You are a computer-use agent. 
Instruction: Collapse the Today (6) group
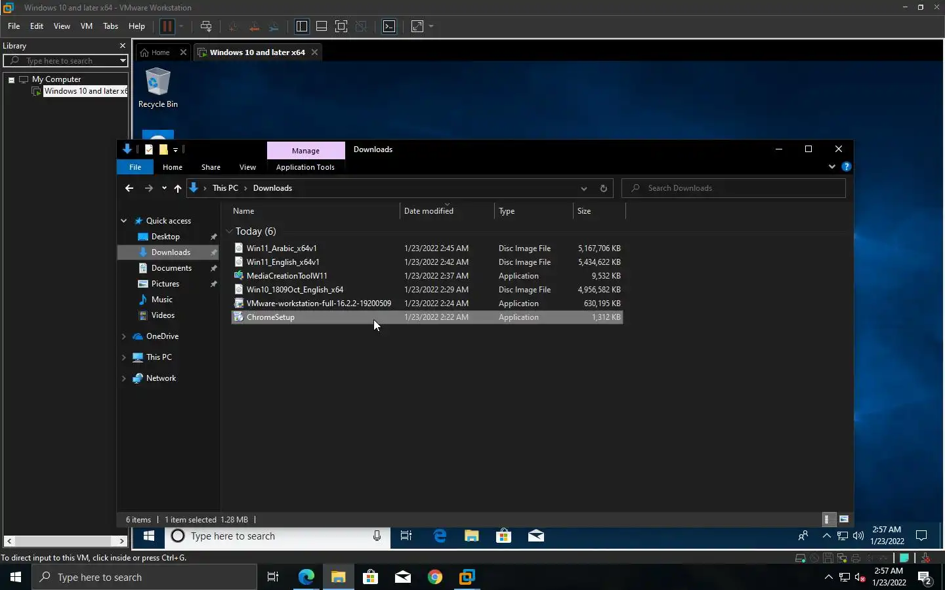pos(229,231)
